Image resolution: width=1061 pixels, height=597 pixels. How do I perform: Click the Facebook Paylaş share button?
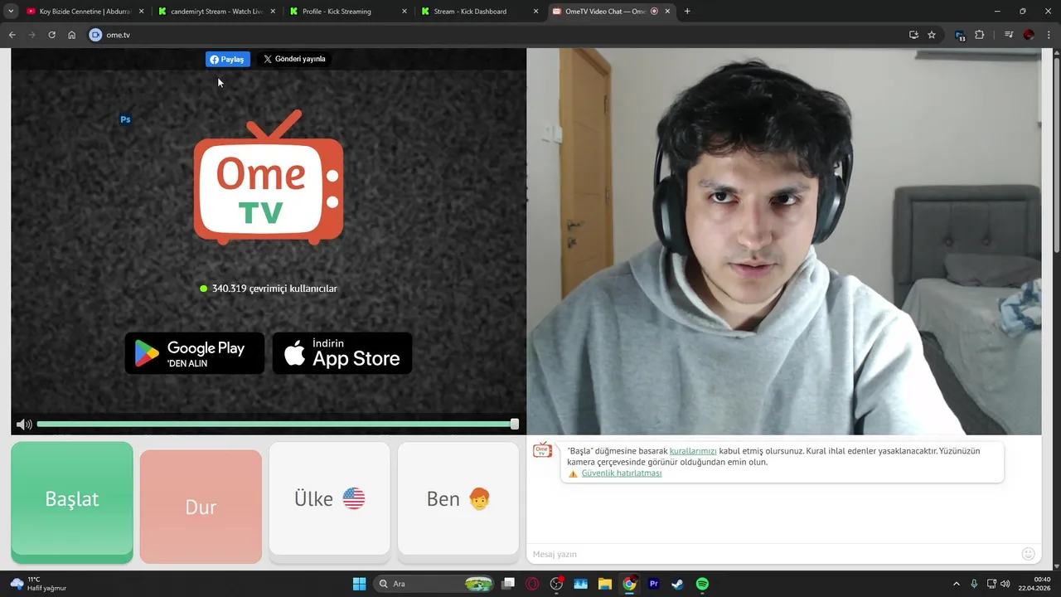(x=228, y=60)
